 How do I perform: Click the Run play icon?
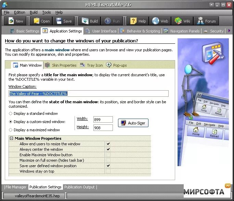pos(108,21)
